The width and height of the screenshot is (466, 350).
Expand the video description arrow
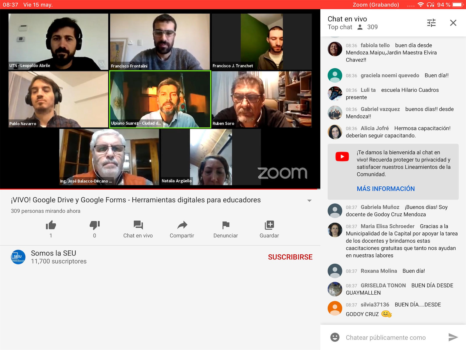coord(309,200)
